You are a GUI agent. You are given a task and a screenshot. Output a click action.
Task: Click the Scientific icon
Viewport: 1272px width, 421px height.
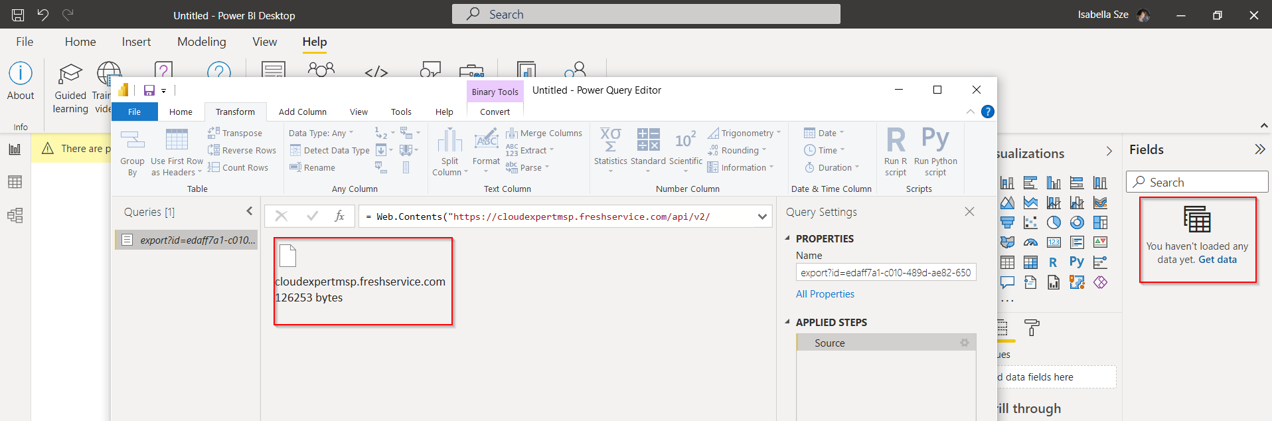pyautogui.click(x=685, y=140)
